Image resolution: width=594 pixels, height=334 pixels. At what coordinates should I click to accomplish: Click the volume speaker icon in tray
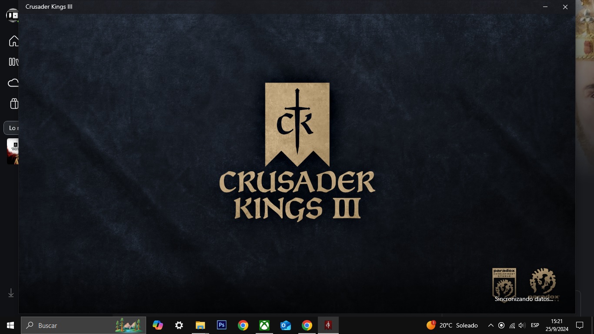[x=522, y=325]
